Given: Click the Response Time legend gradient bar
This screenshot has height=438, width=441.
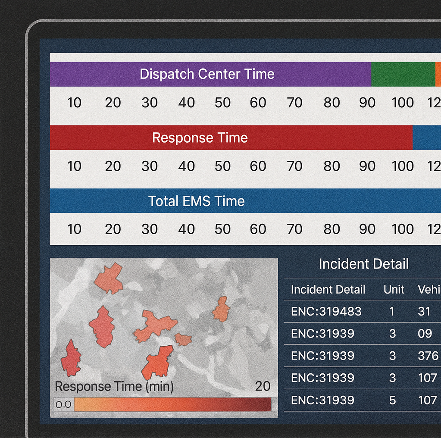Looking at the screenshot, I should click(172, 404).
